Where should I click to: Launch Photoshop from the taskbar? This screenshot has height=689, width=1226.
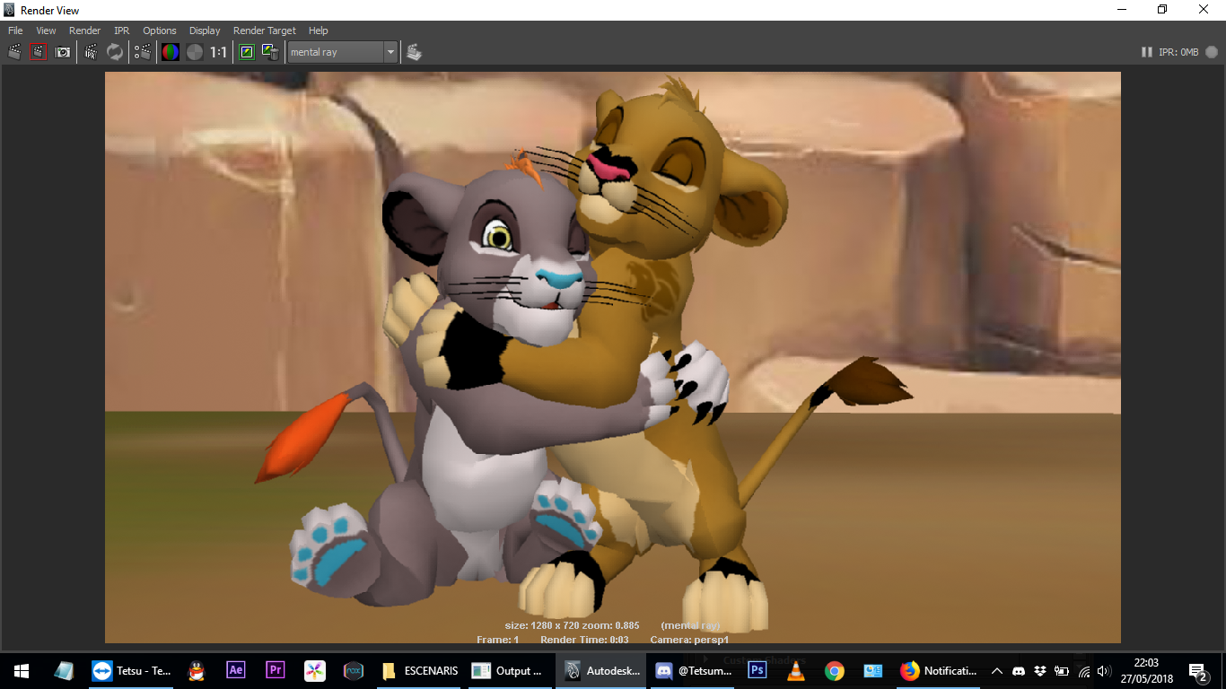757,670
